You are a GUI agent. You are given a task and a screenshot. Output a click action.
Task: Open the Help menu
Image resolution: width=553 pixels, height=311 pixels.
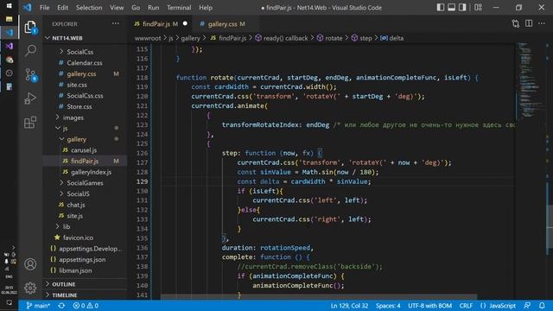pyautogui.click(x=206, y=8)
